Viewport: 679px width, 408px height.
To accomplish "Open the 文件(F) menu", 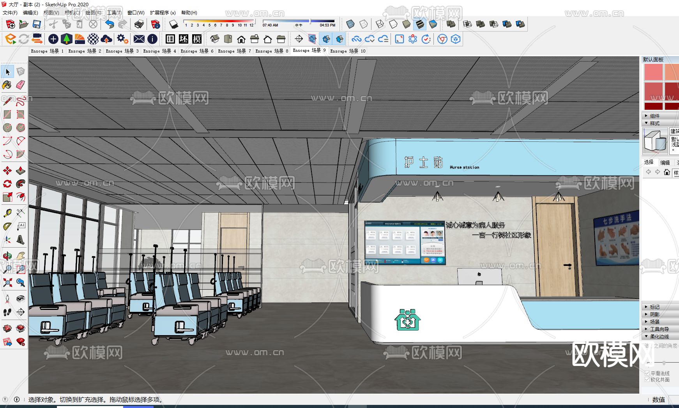I will [x=10, y=12].
